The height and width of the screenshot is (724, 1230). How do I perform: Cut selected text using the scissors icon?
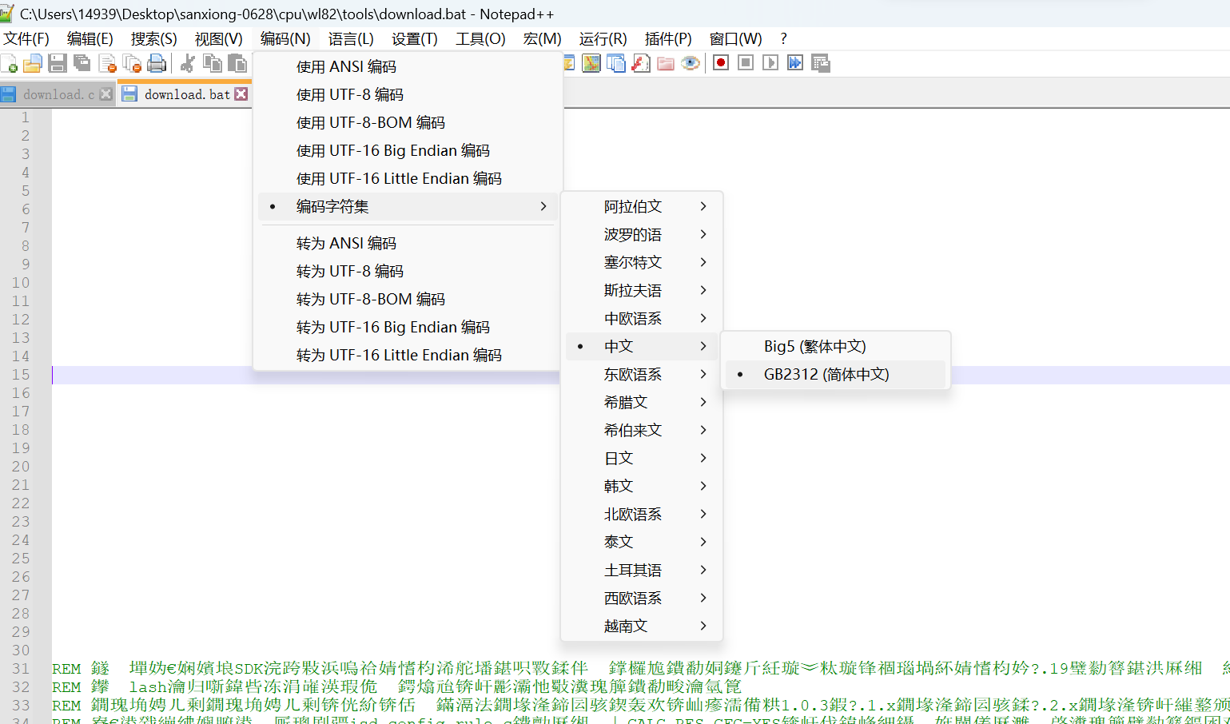point(186,63)
